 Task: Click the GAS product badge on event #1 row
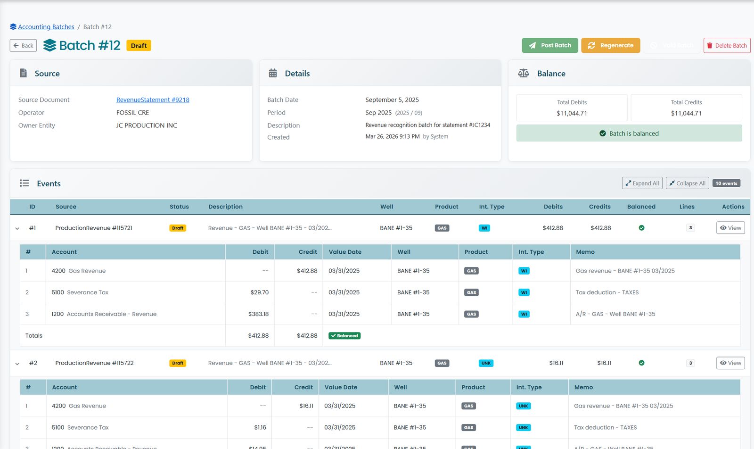[442, 228]
